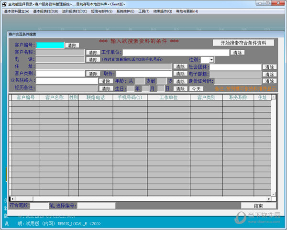Open the 工具(T) menu

tap(144, 11)
